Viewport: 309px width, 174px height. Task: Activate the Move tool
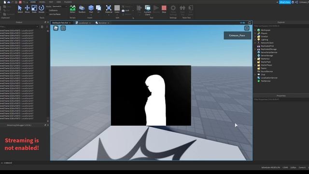tap(27, 9)
